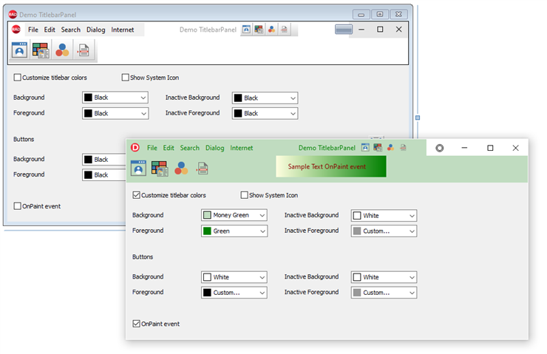Click the designer sizing handle right of back window
The image size is (547, 354).
pyautogui.click(x=418, y=118)
